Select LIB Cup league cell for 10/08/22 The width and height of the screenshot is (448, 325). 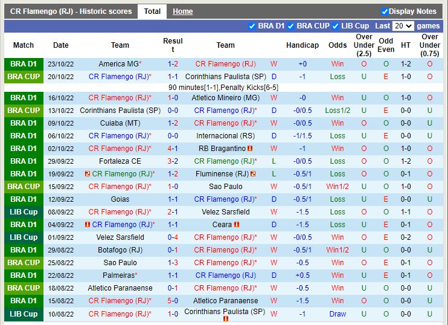[x=24, y=314]
